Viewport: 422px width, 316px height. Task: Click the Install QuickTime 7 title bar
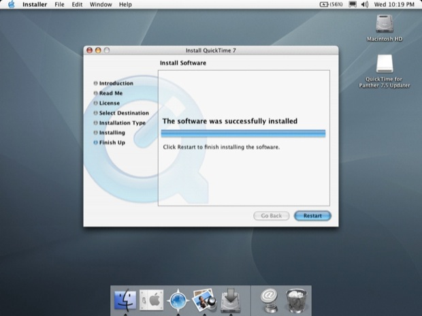tap(211, 50)
